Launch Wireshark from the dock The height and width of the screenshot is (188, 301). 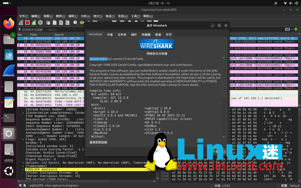pos(9,70)
